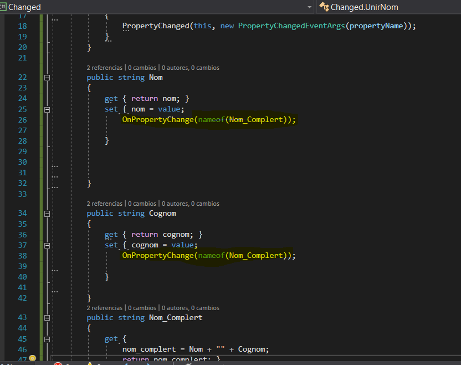Collapse the set accessor at line 25

pos(47,109)
